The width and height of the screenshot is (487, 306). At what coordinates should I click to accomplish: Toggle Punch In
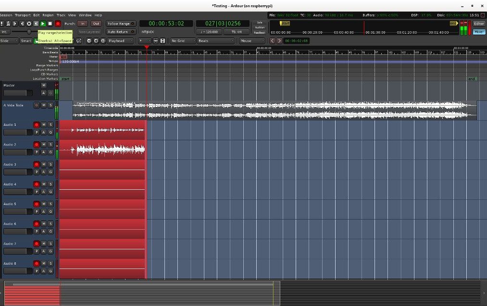83,24
